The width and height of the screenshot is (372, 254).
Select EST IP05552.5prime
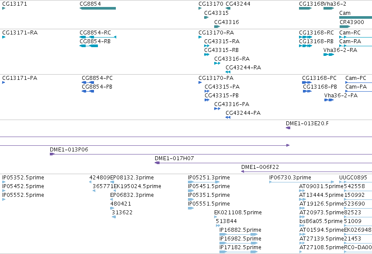(x=23, y=195)
